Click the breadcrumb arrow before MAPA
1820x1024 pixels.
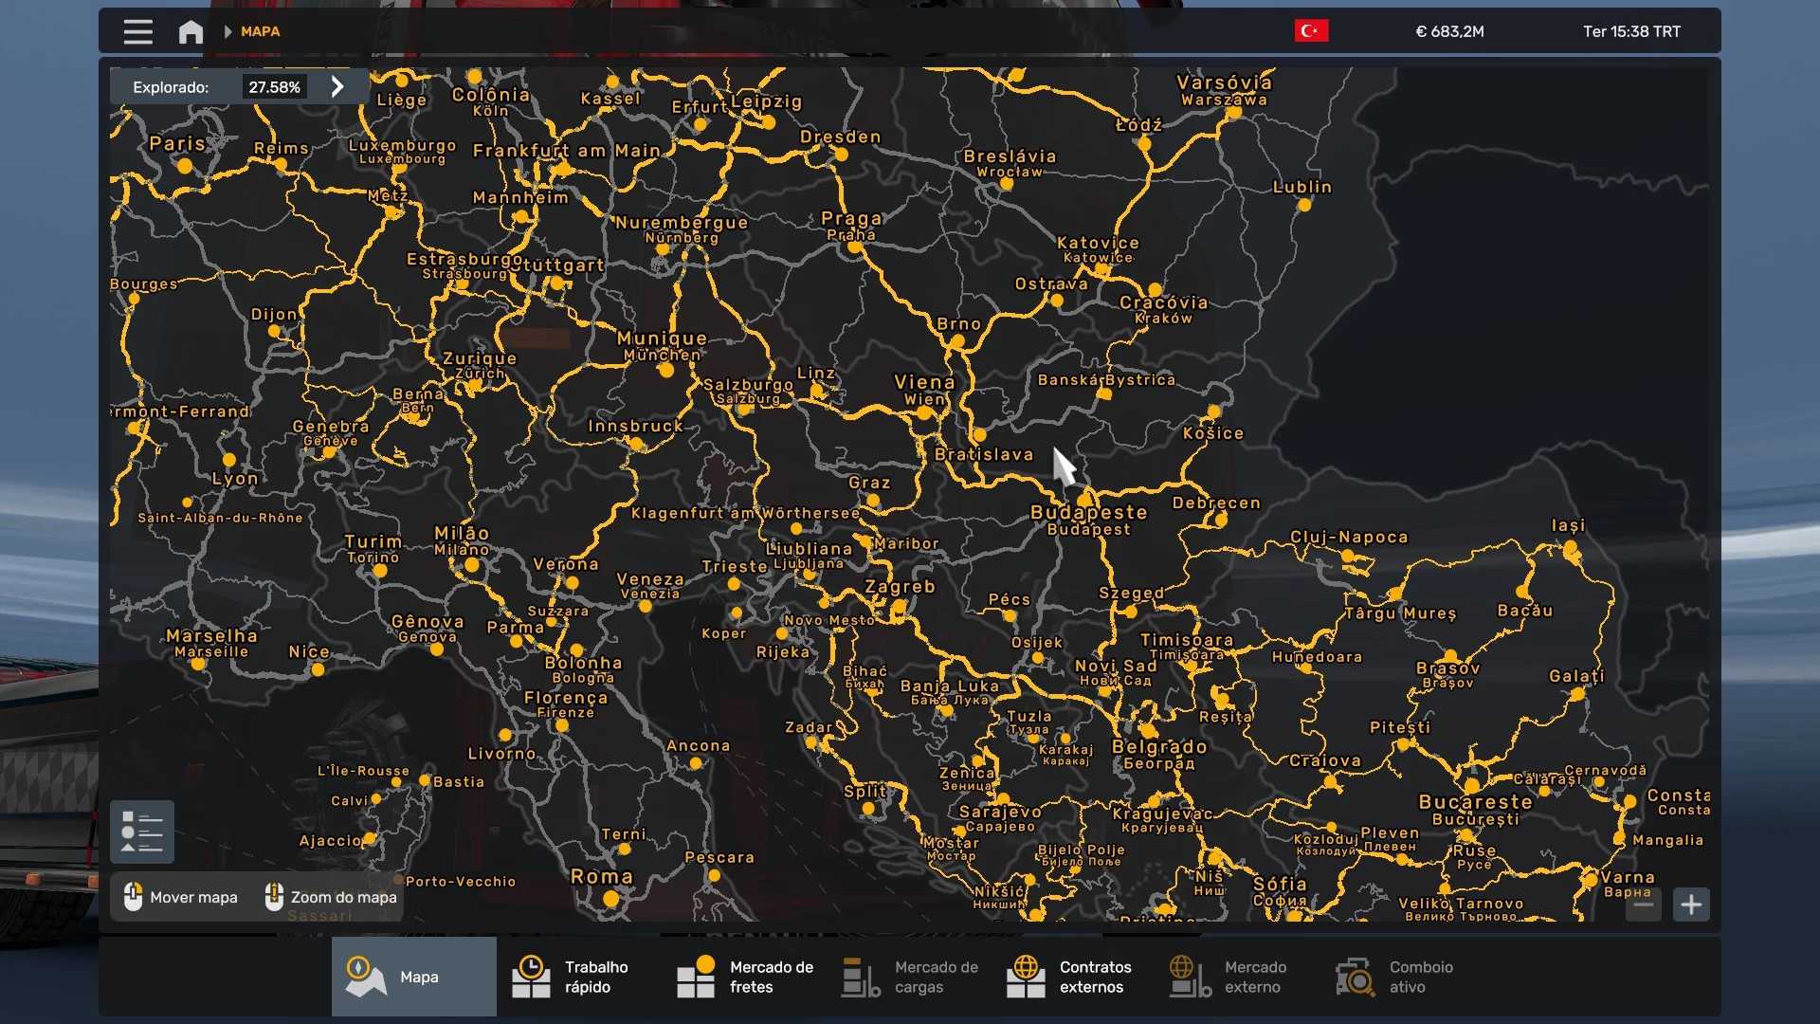click(x=227, y=31)
